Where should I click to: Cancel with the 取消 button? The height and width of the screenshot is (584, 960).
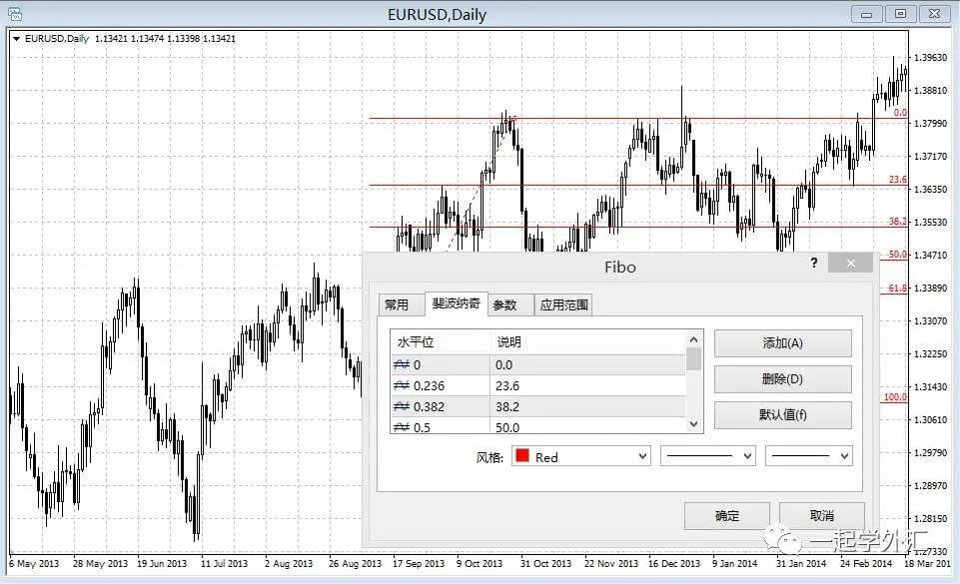tap(821, 516)
